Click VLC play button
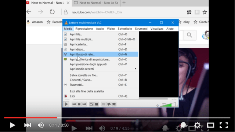 tap(66, 104)
